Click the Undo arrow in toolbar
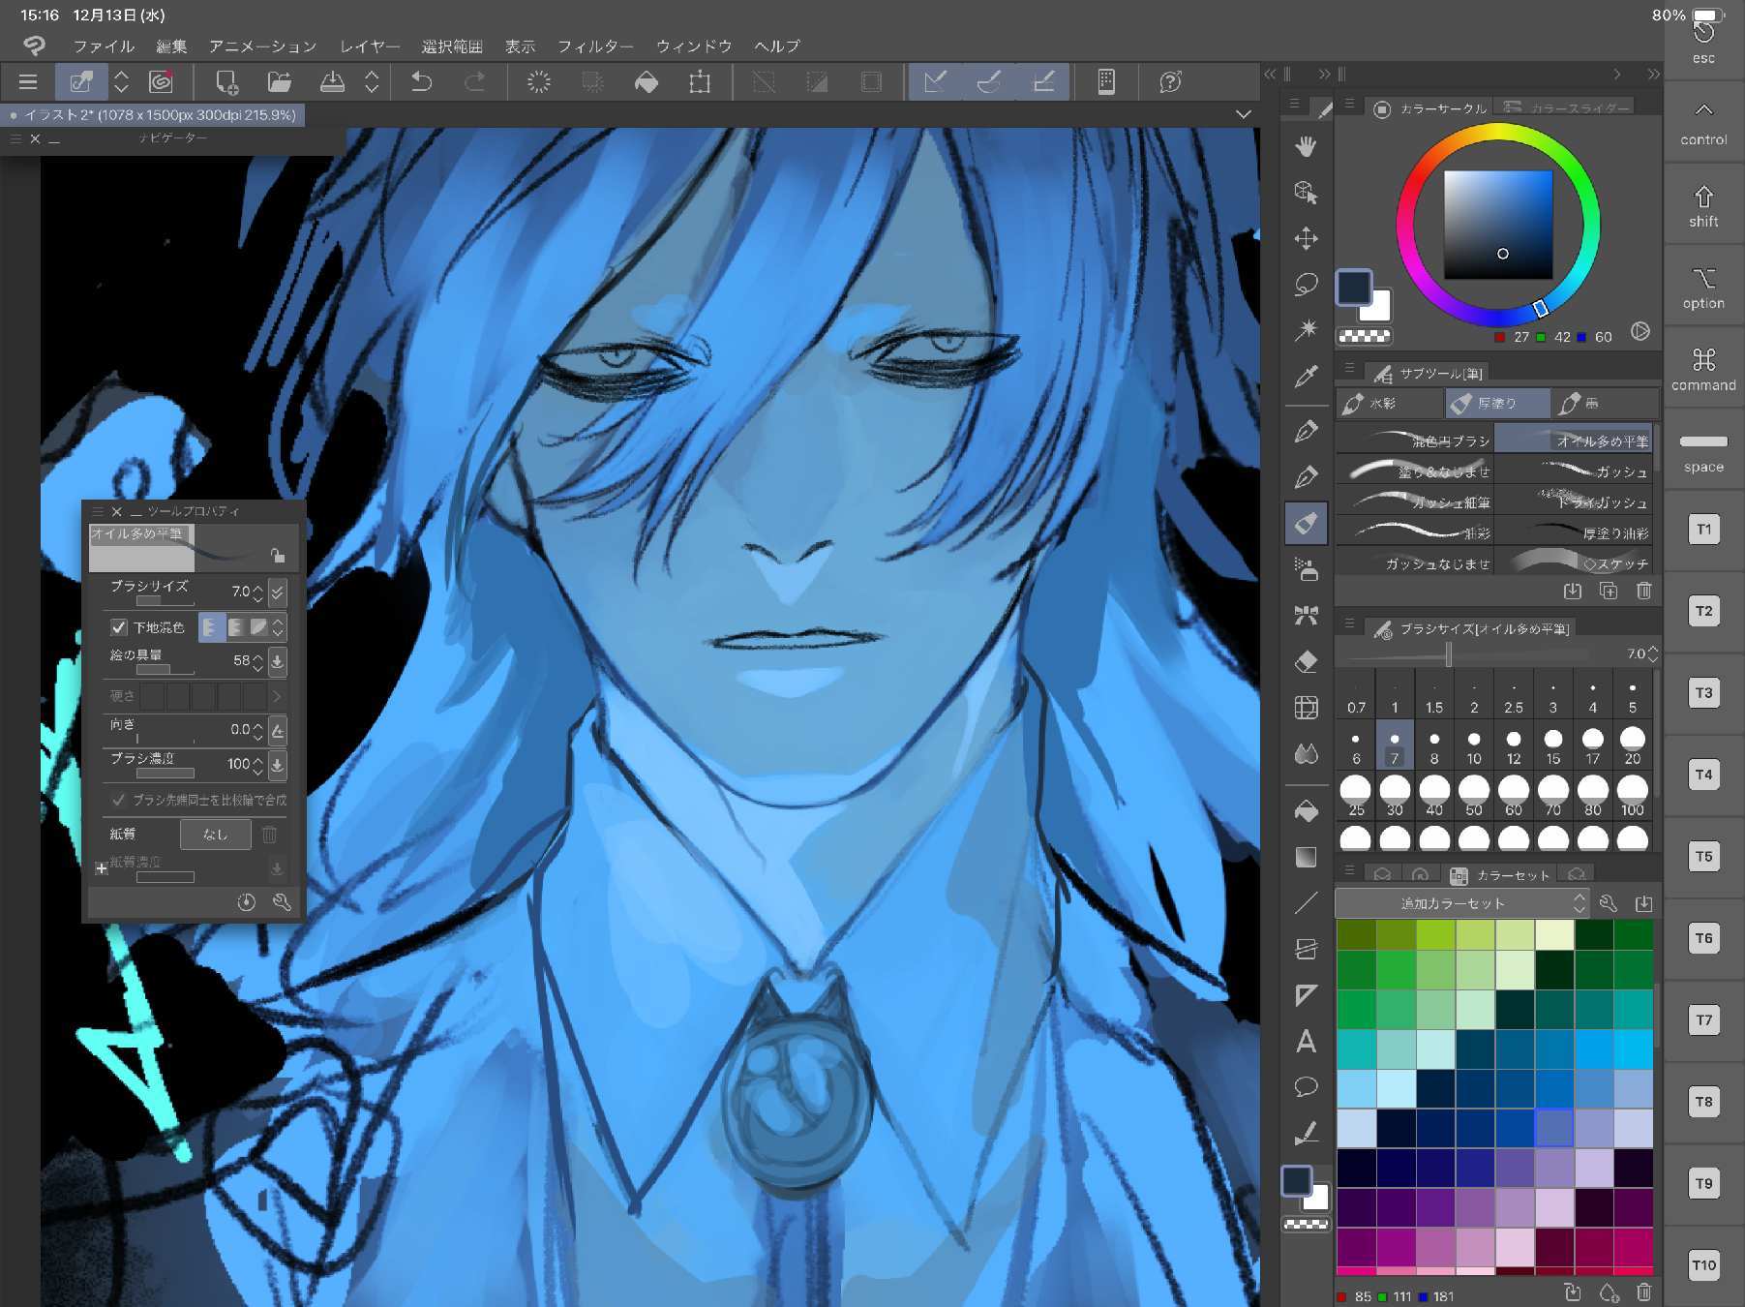This screenshot has width=1745, height=1307. (421, 82)
